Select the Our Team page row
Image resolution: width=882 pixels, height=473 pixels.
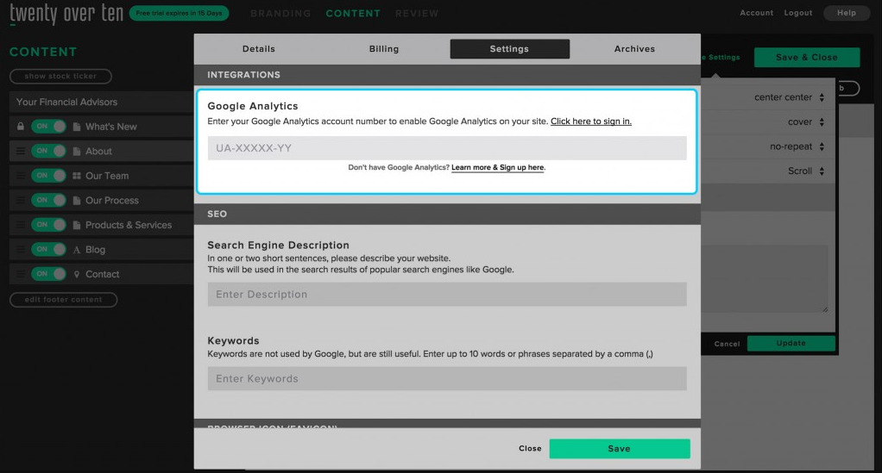click(x=102, y=176)
